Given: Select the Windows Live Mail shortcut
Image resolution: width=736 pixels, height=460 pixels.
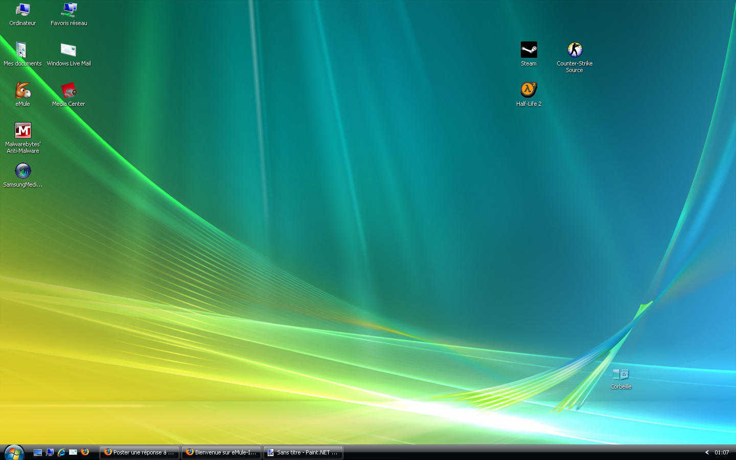Looking at the screenshot, I should click(68, 54).
